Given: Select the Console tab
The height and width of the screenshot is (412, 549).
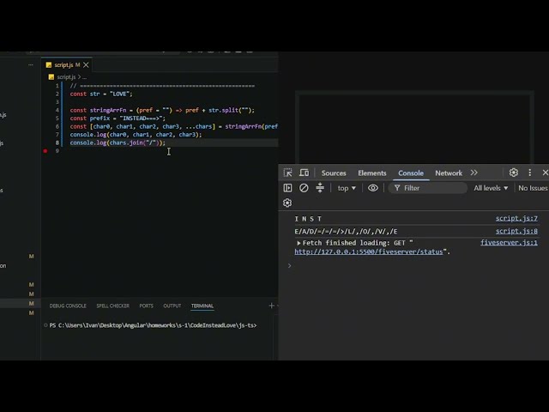Looking at the screenshot, I should click(411, 173).
